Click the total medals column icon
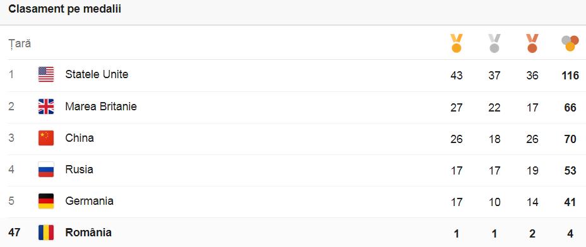Image resolution: width=586 pixels, height=247 pixels. point(570,43)
